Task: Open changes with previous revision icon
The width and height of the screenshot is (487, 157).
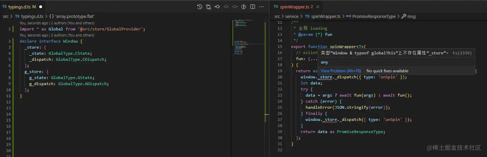Action: click(x=217, y=6)
